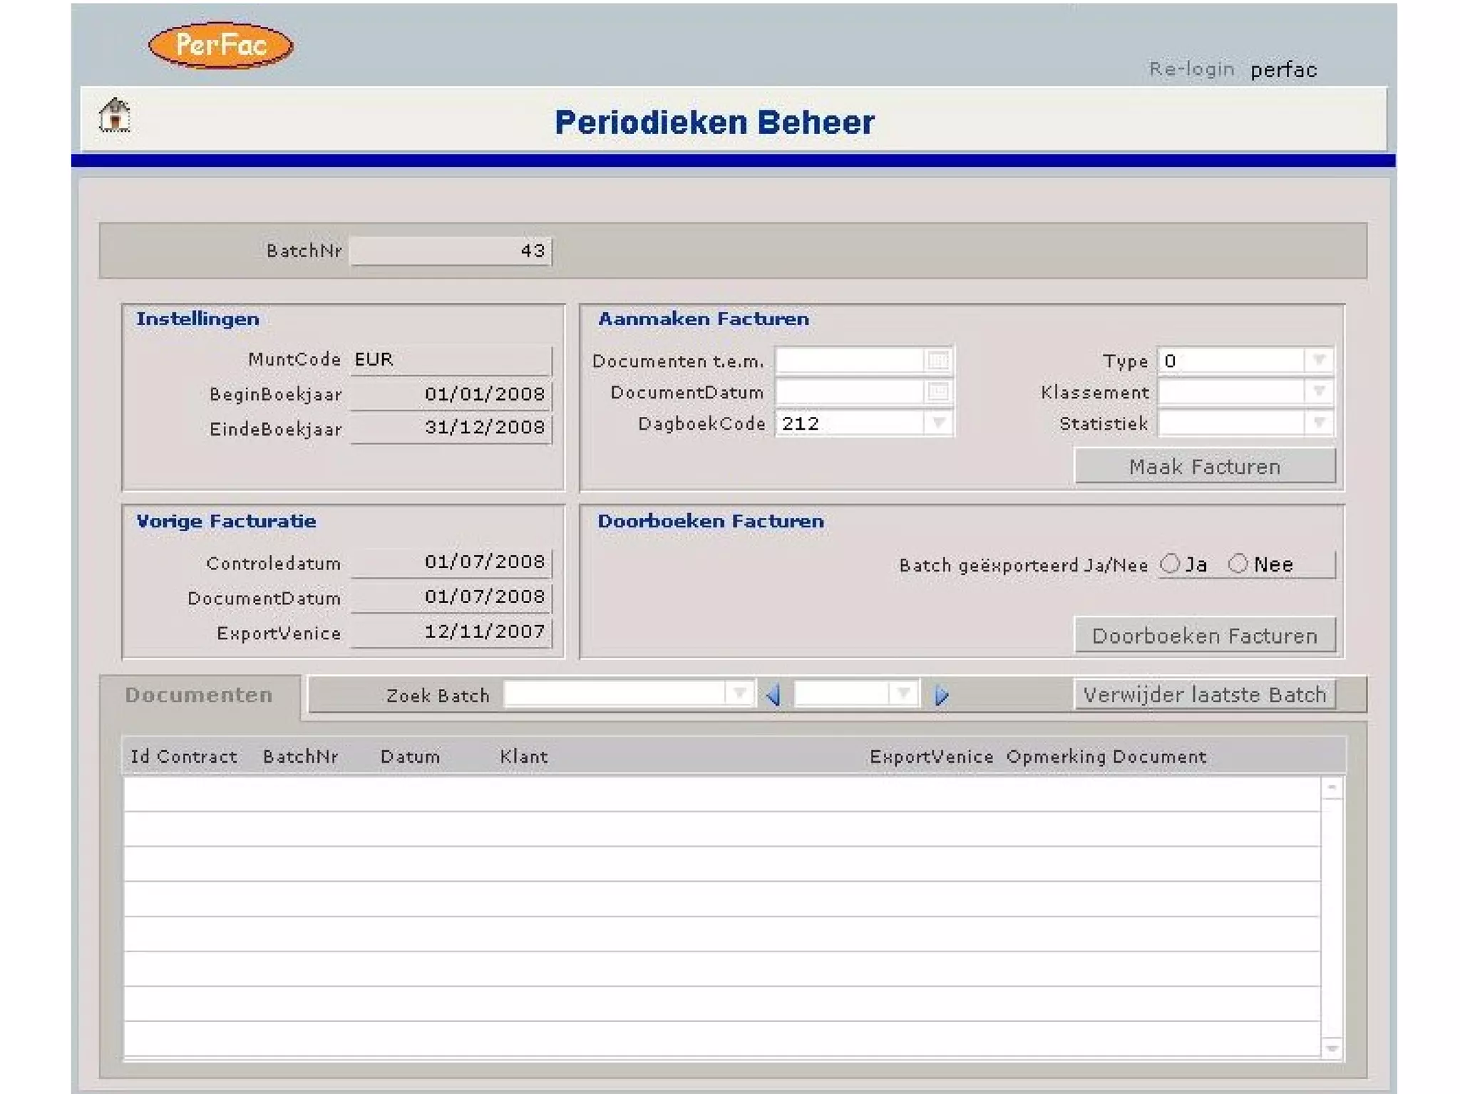Click the PerFac logo
Viewport: 1460px width, 1094px height.
pos(220,46)
